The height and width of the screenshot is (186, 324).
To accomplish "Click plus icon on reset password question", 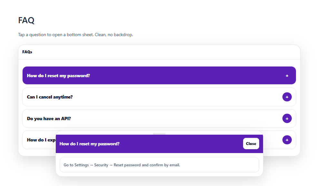I will (x=287, y=76).
